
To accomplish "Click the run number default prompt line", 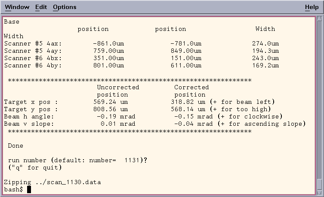I will (77, 160).
